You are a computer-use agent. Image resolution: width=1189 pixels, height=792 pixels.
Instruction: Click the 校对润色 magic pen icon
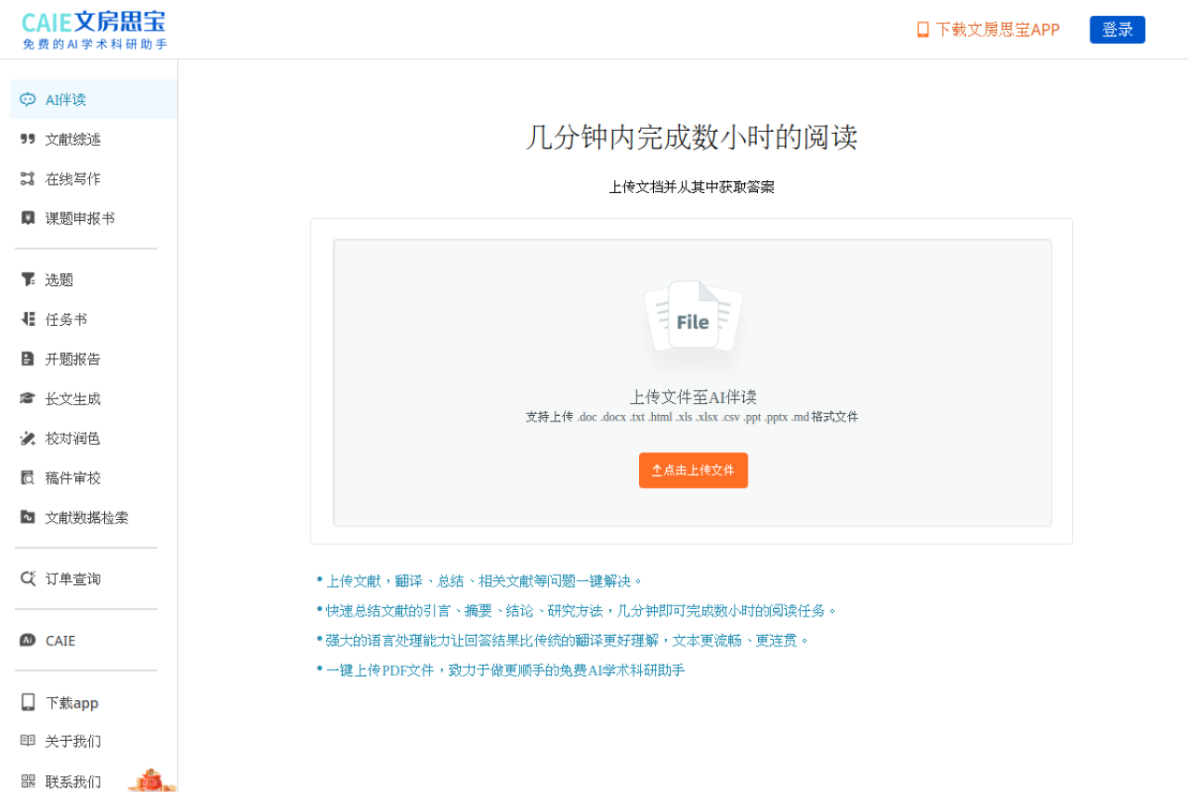point(28,438)
